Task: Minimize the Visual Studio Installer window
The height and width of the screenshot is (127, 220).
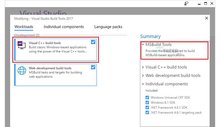Action: tap(199, 3)
